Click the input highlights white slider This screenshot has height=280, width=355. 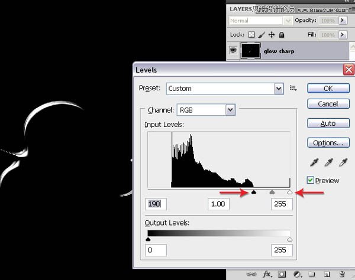pos(290,192)
